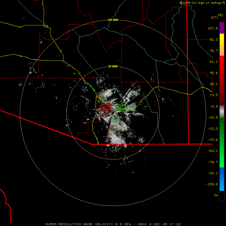Click the purple segment of the color bar

[222, 28]
